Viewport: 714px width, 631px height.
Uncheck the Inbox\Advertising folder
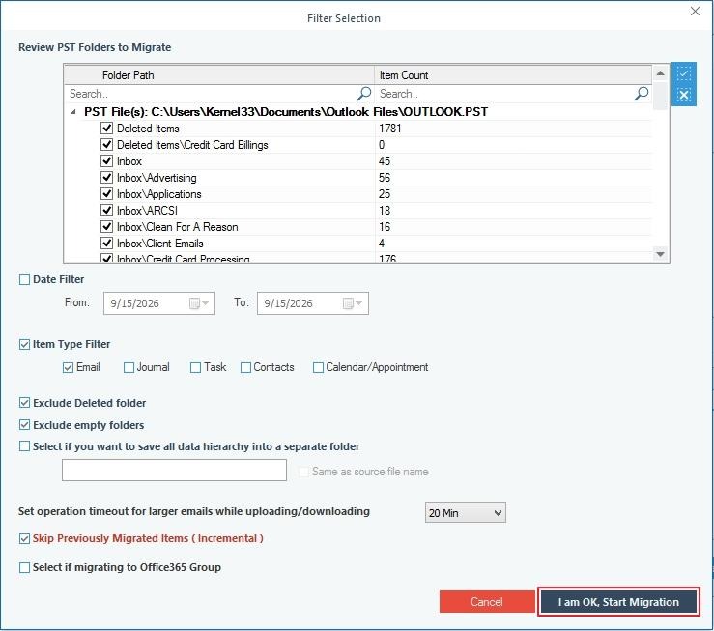[x=106, y=178]
